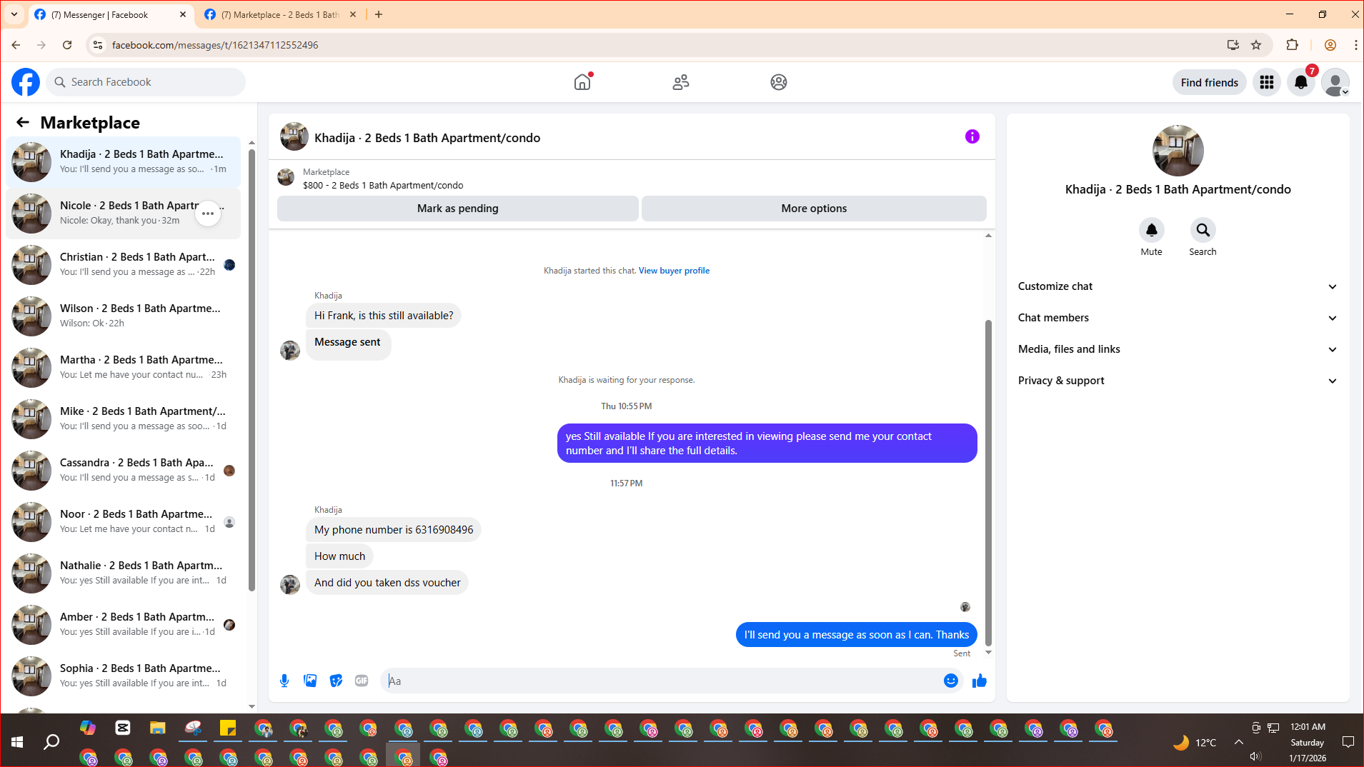Image resolution: width=1364 pixels, height=767 pixels.
Task: Switch to Marketplace 2 Beds tab
Action: (x=280, y=14)
